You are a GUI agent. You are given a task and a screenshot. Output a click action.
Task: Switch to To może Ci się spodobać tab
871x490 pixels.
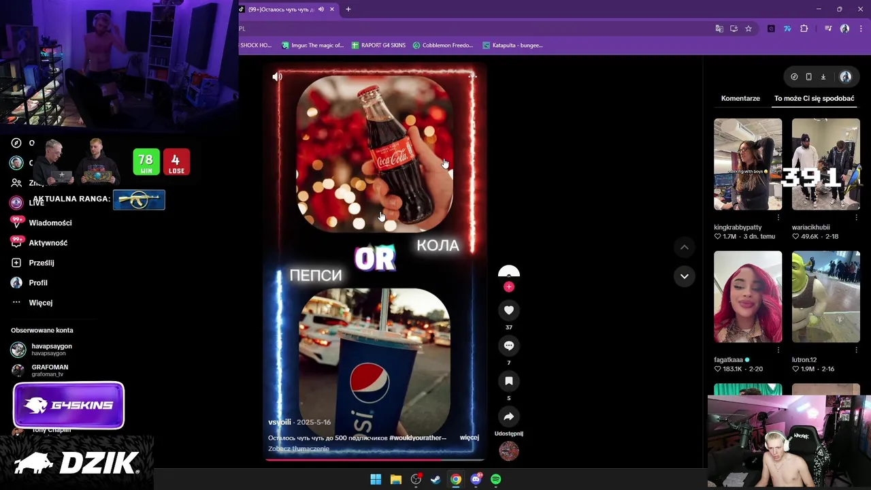point(814,98)
